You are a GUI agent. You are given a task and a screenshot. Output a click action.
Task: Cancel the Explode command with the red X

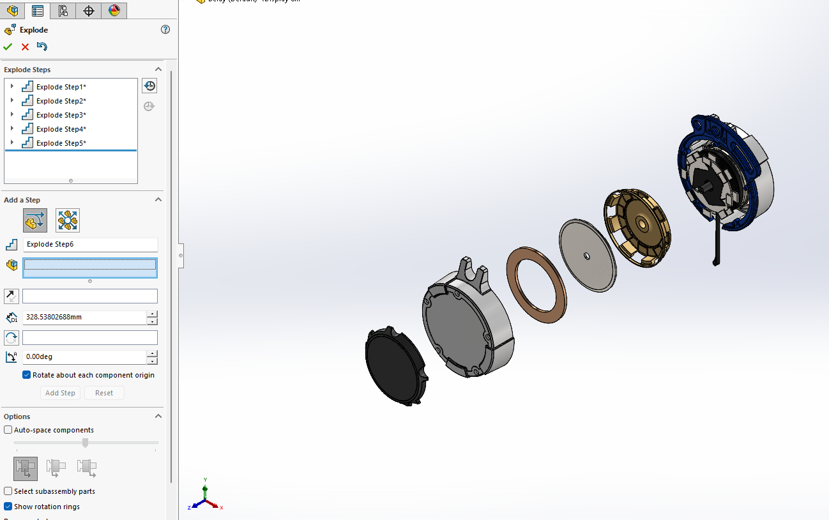tap(24, 47)
